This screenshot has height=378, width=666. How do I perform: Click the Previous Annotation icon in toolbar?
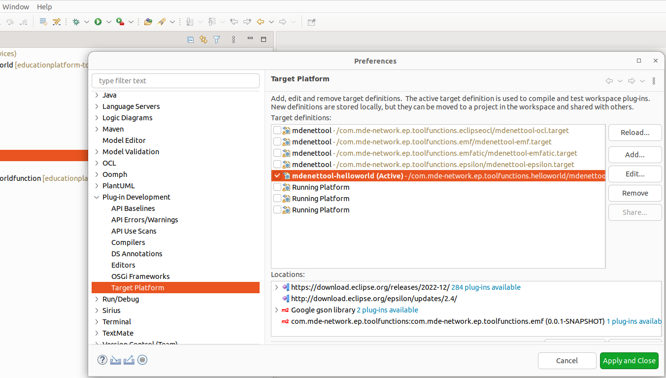click(x=212, y=22)
